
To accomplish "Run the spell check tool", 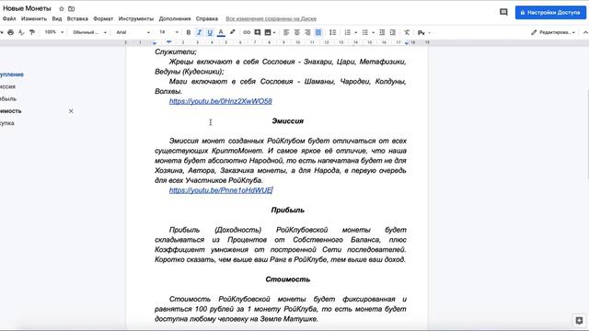I will (21, 33).
